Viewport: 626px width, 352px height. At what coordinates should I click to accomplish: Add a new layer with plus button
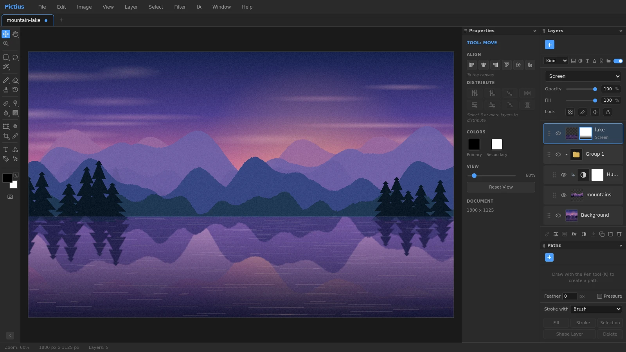550,45
